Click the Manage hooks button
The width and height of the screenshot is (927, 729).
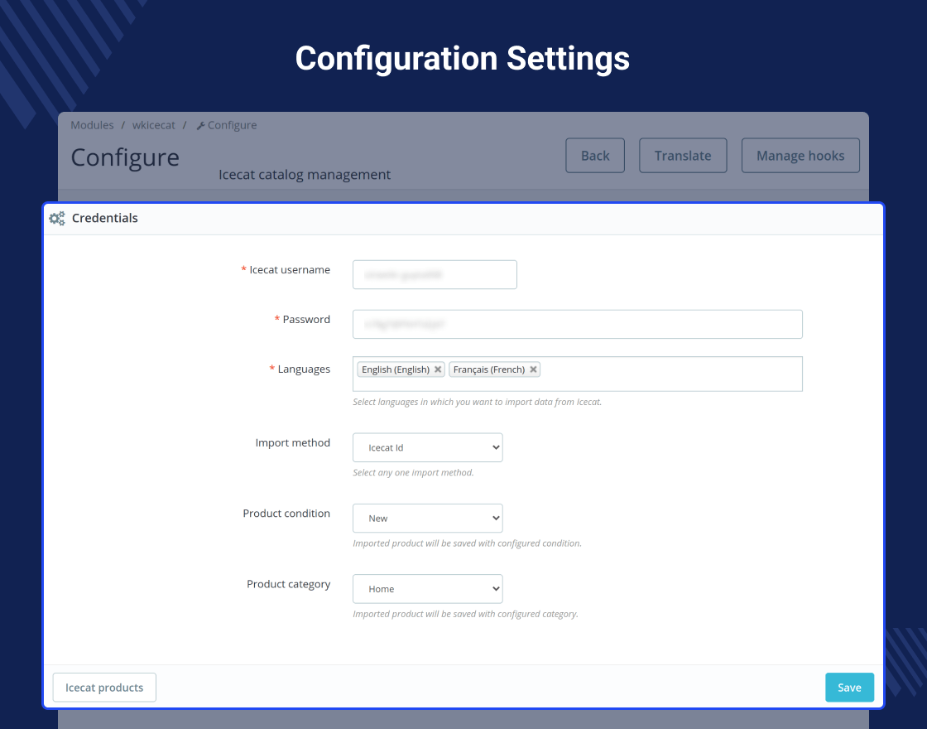800,156
